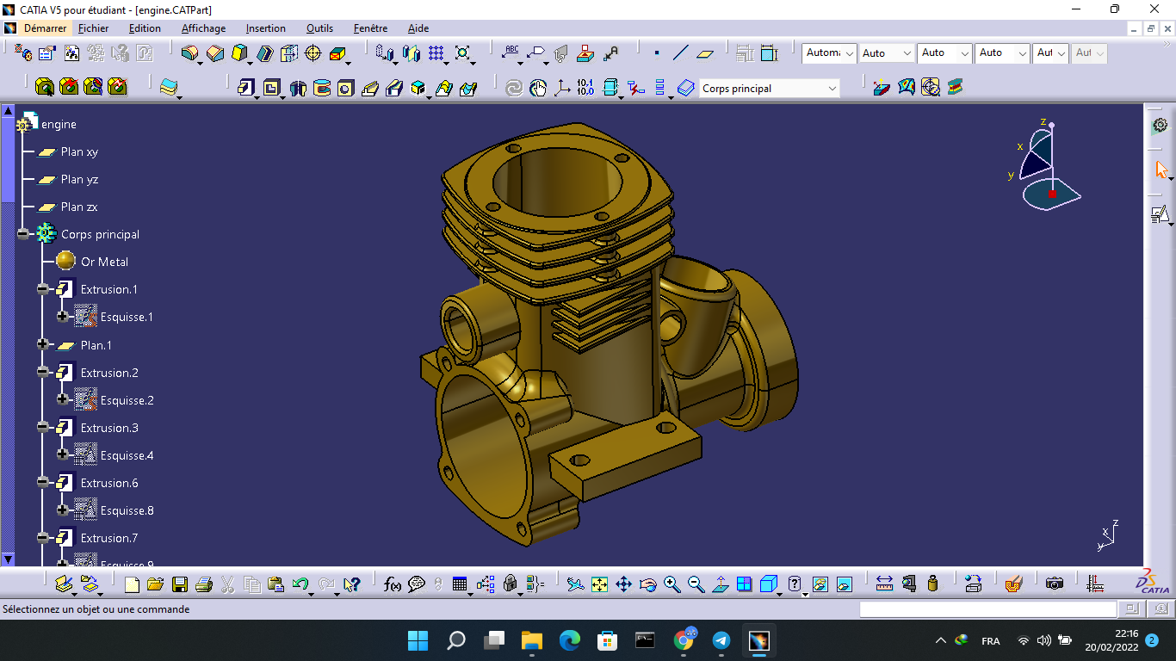Expand the Esquisse.1 node
The image size is (1176, 661).
click(63, 317)
